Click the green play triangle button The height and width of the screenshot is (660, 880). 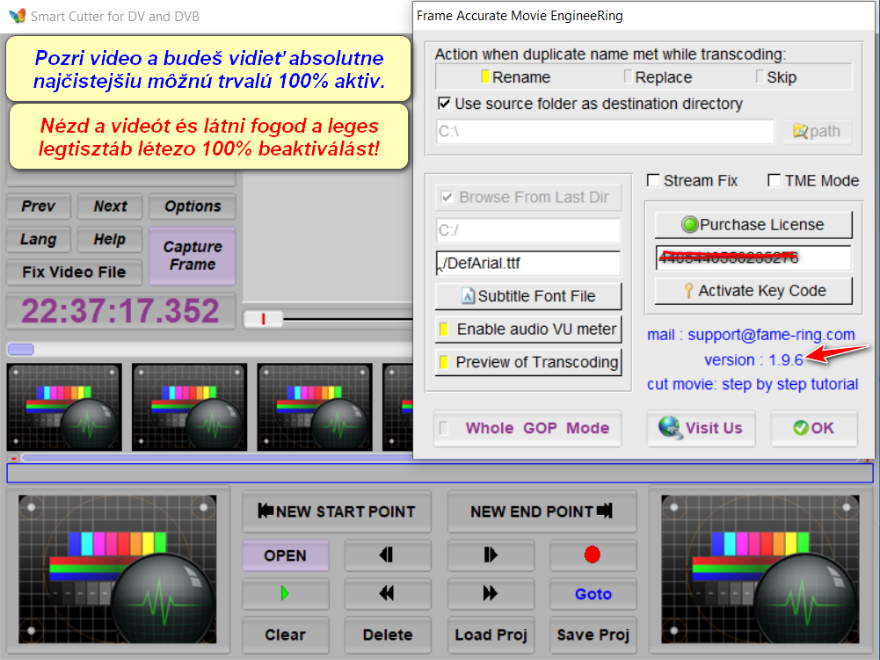point(285,593)
